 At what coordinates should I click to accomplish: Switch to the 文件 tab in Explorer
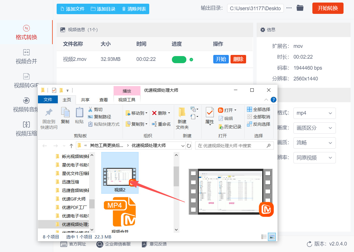(x=48, y=100)
